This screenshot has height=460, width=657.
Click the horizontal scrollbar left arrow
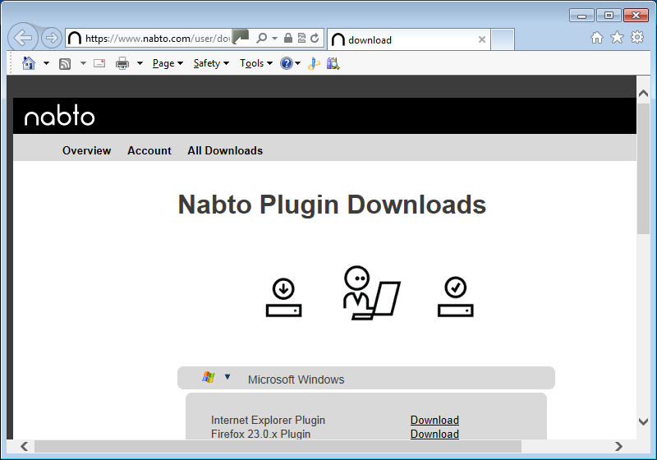point(25,447)
